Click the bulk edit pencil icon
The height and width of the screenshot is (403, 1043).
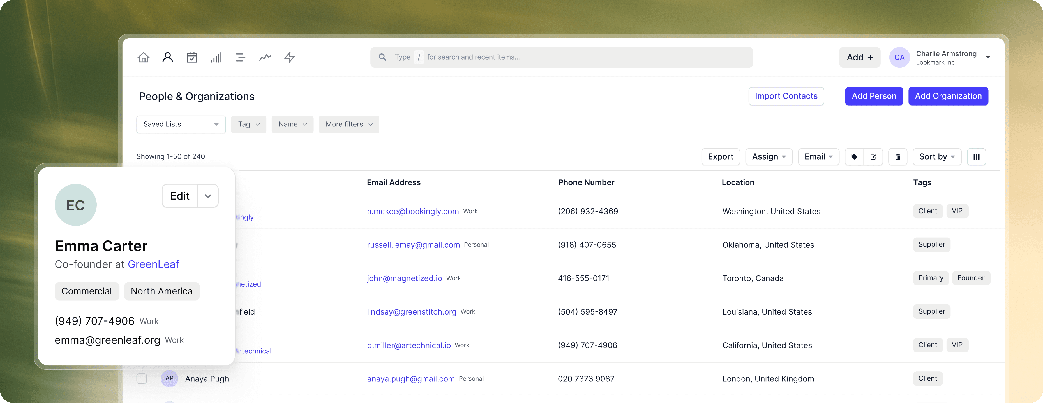pyautogui.click(x=873, y=157)
